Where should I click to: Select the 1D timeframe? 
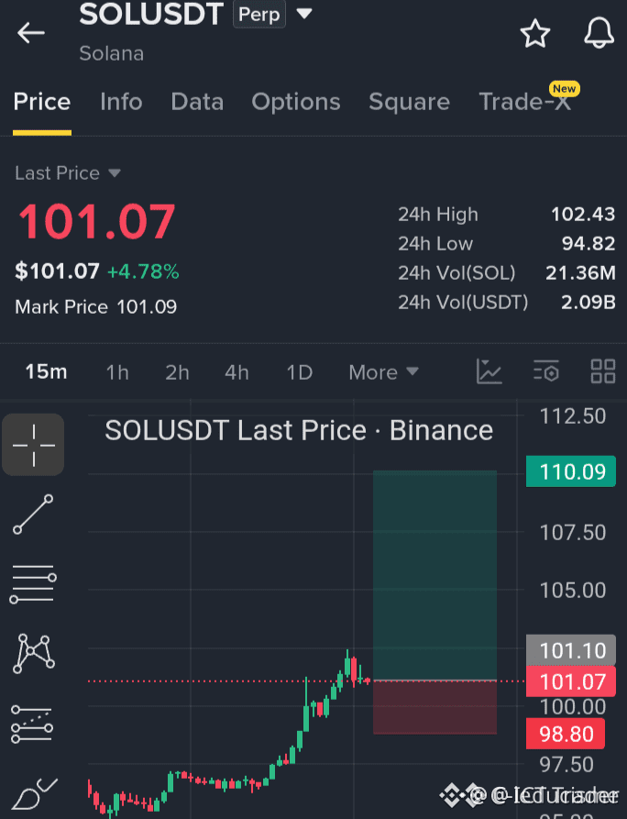[x=300, y=372]
